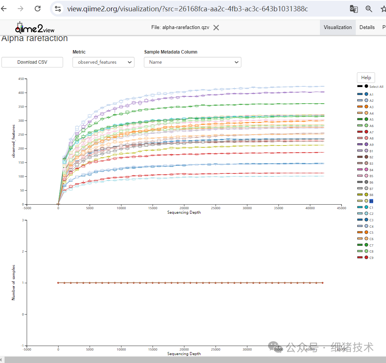Toggle A1 sample circle in legend
The width and height of the screenshot is (386, 363).
366,94
